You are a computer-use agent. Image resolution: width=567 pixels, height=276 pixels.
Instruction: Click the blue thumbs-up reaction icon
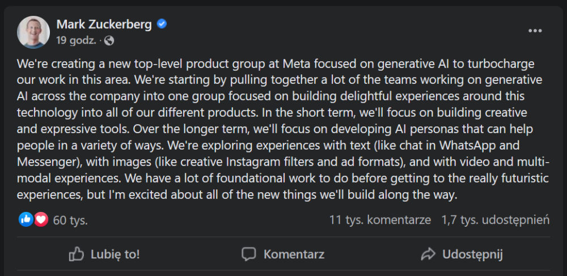tap(26, 219)
